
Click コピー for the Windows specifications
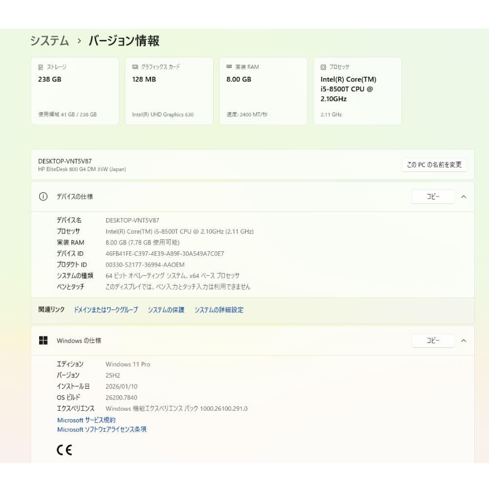tap(433, 340)
